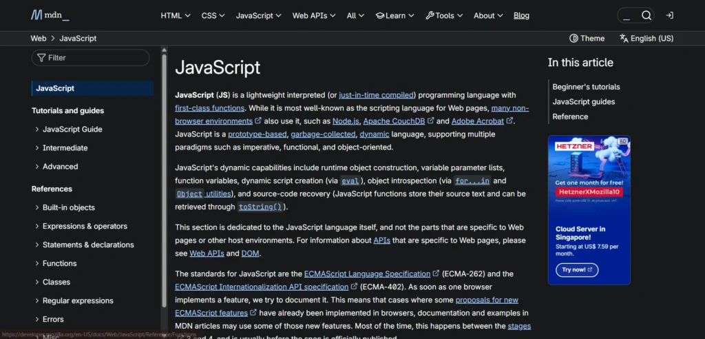The height and width of the screenshot is (339, 705).
Task: Open the for...in code link
Action: (472, 181)
